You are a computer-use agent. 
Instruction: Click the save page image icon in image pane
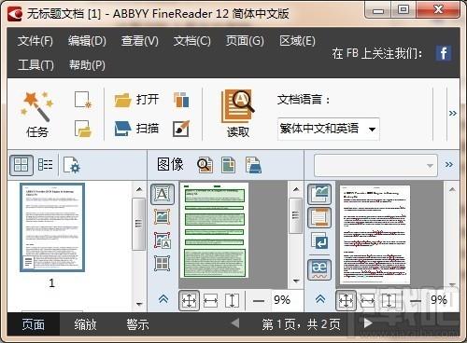[x=253, y=165]
